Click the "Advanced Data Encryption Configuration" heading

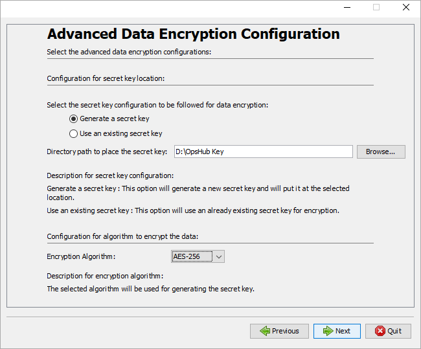pos(193,34)
